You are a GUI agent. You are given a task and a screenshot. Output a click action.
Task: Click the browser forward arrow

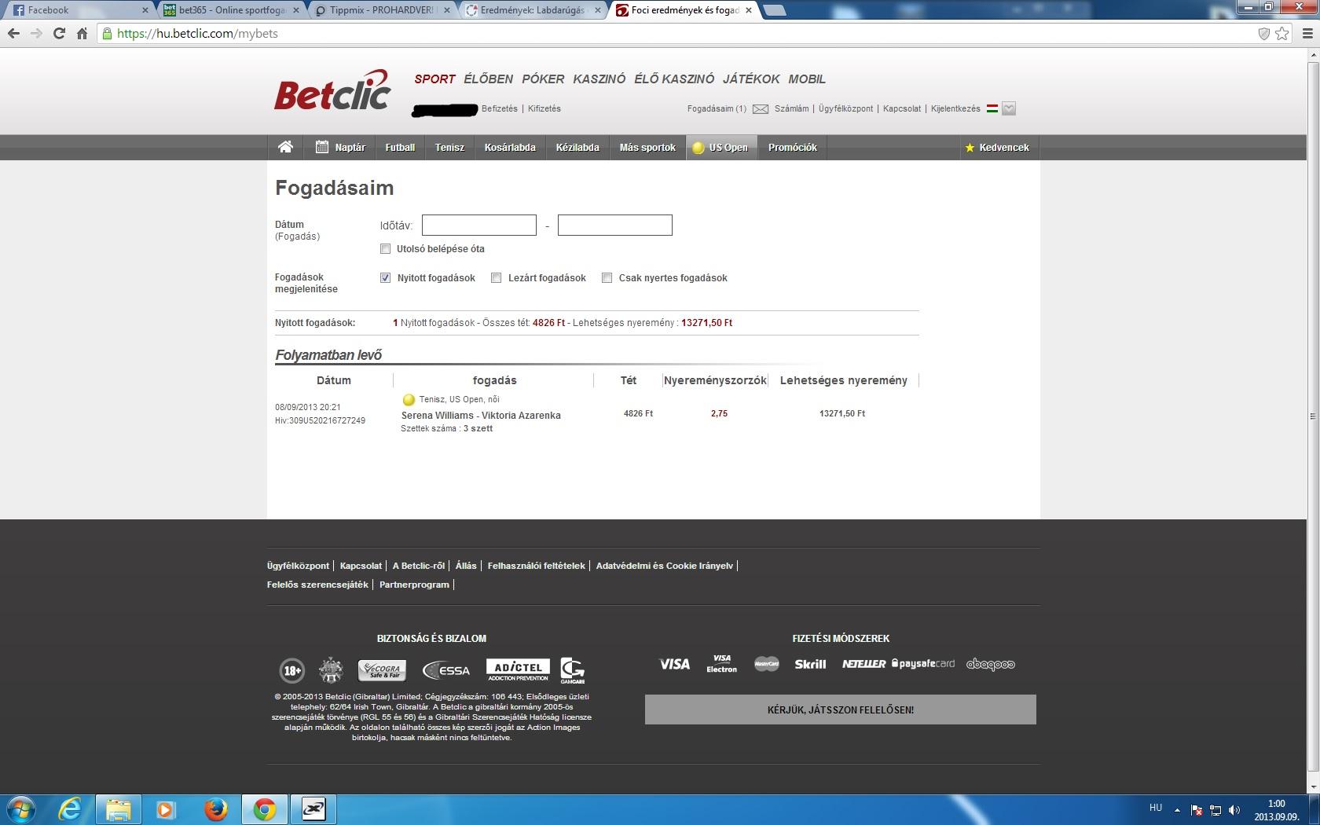[36, 34]
